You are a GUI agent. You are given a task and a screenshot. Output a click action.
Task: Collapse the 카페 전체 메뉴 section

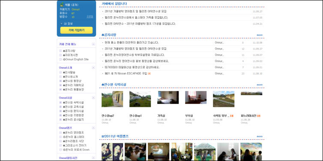tap(93, 44)
